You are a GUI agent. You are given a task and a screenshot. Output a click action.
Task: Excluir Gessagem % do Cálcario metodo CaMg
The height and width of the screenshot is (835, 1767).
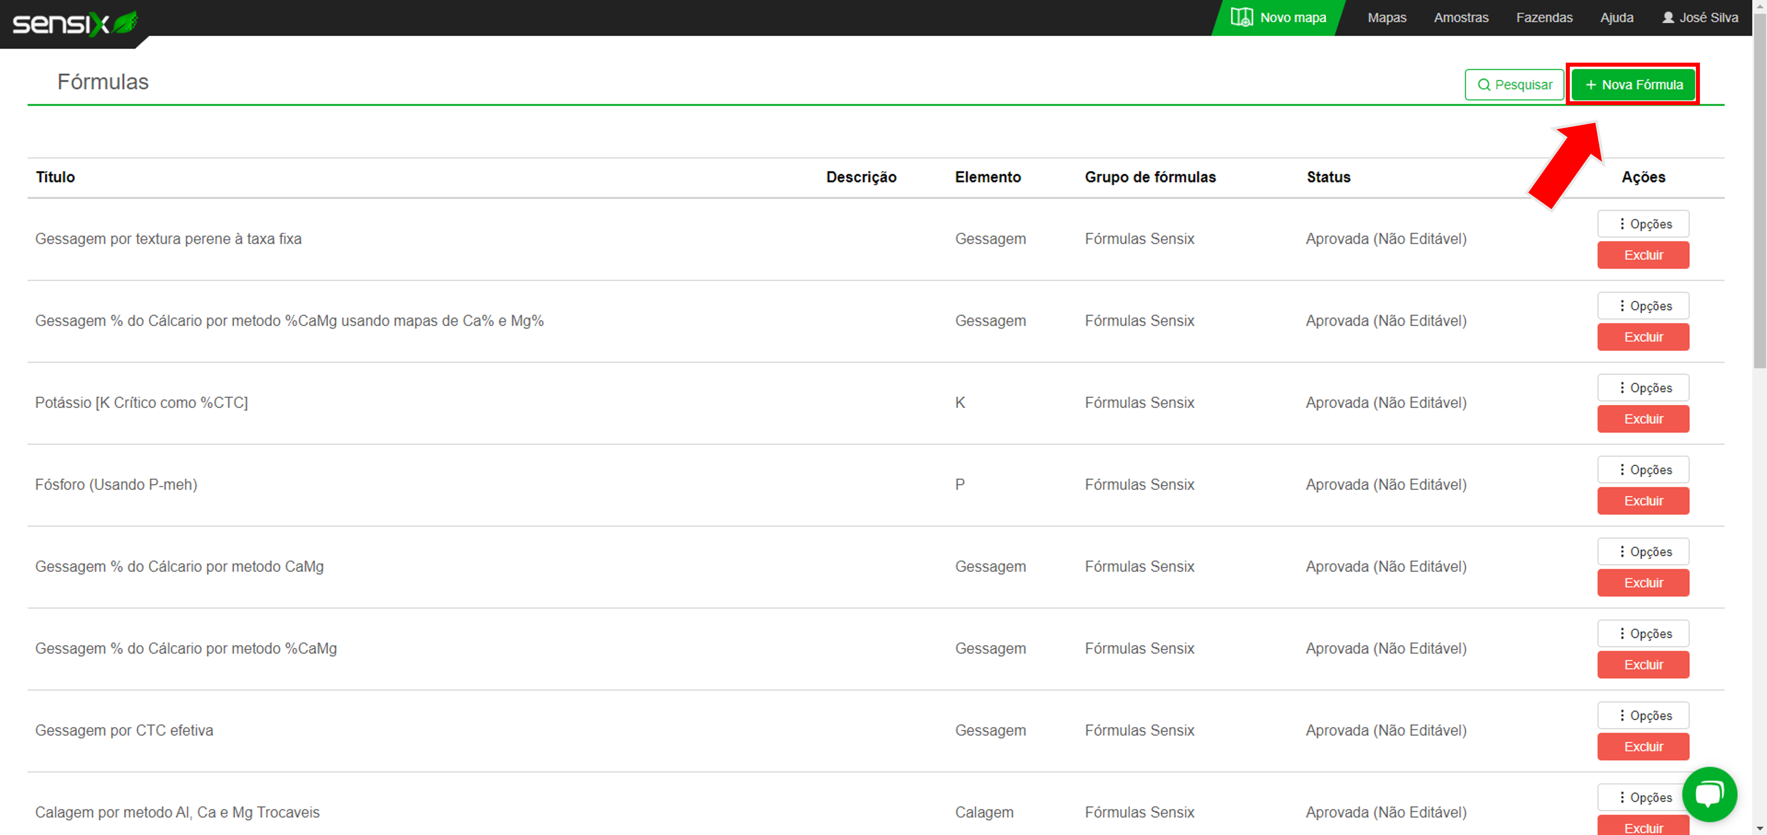(x=1643, y=582)
